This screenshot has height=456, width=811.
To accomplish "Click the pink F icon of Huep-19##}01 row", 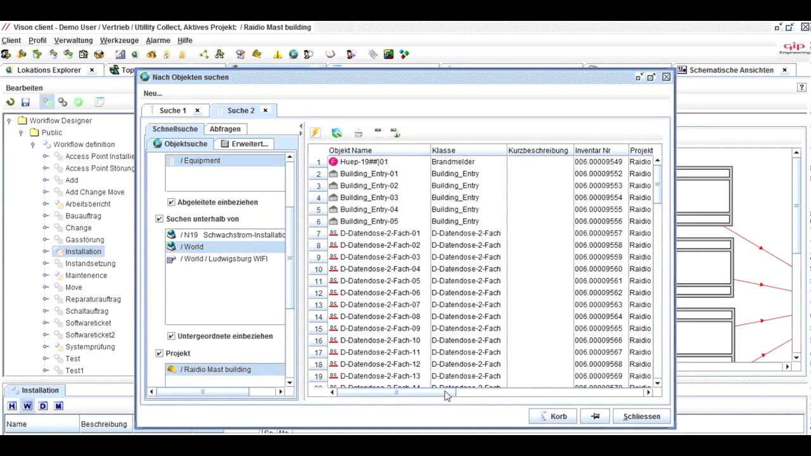I will pos(333,161).
